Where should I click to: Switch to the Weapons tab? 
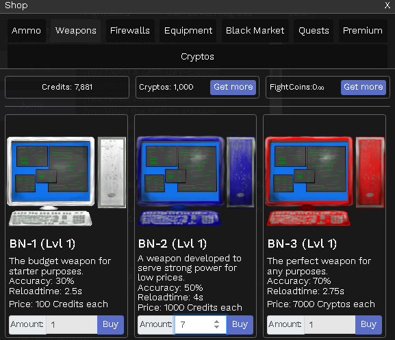click(x=75, y=31)
